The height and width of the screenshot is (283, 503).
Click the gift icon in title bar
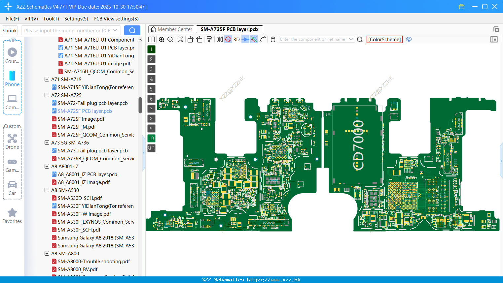pyautogui.click(x=462, y=7)
